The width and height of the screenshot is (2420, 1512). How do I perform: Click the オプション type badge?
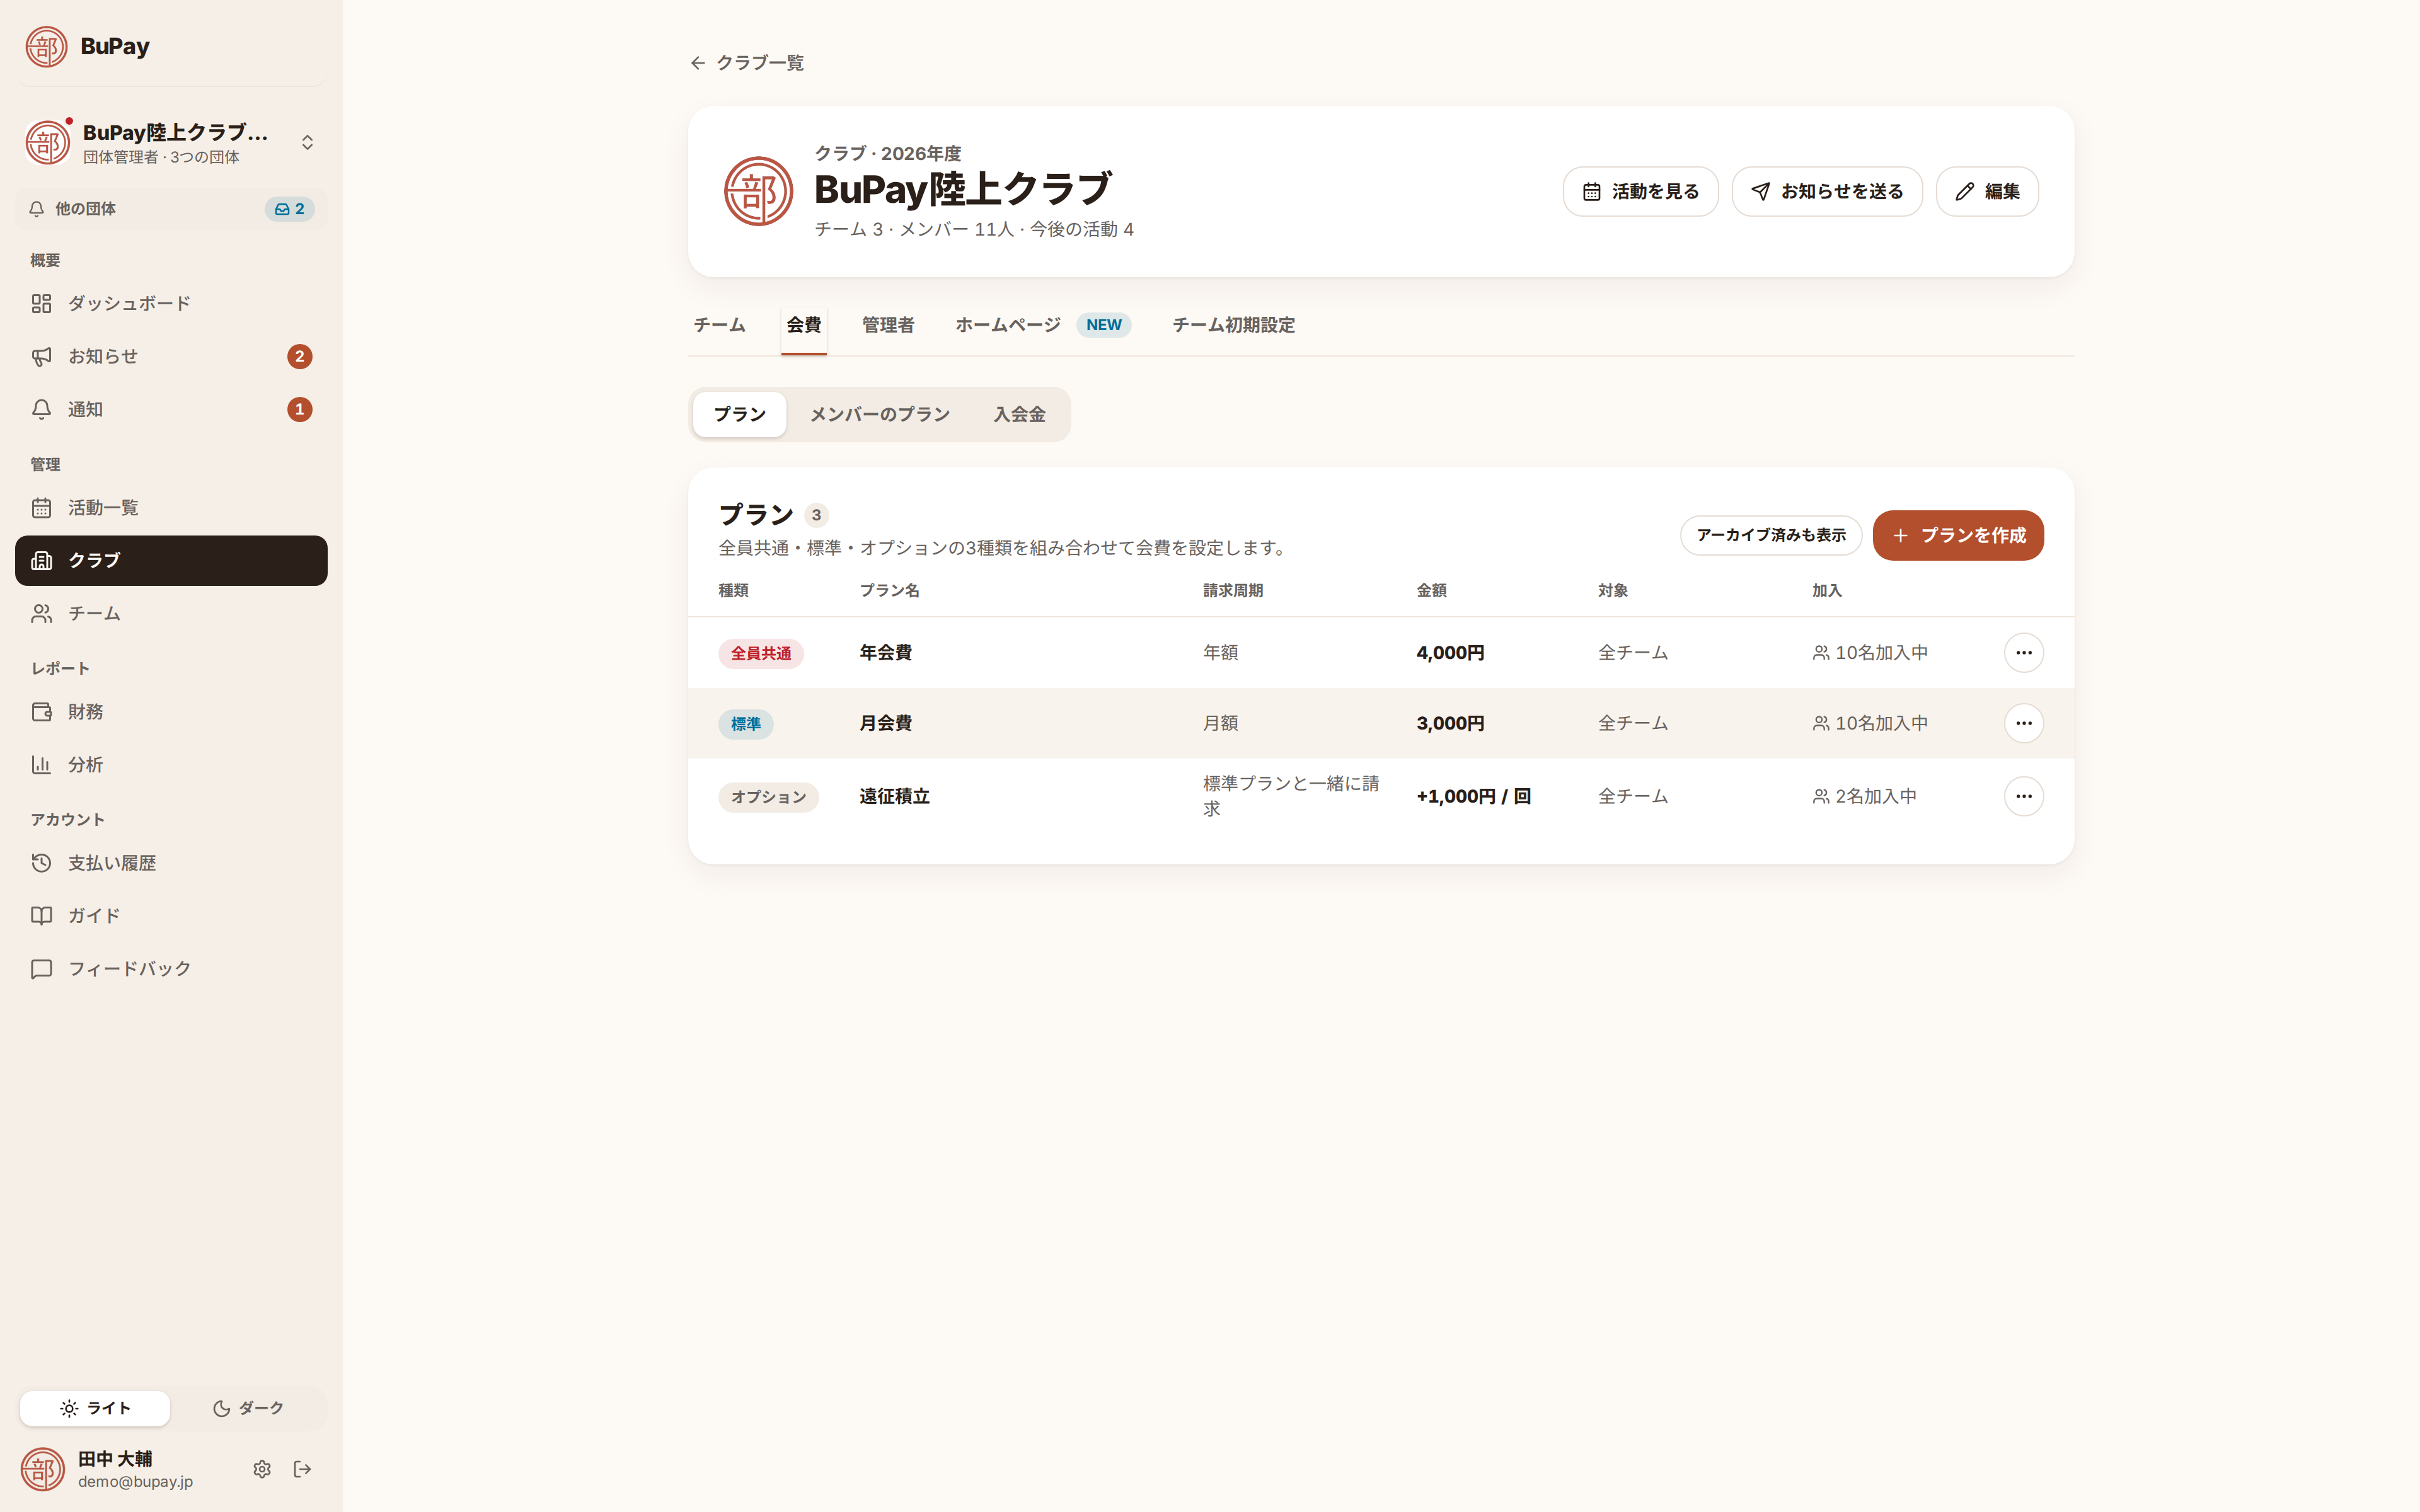click(768, 797)
